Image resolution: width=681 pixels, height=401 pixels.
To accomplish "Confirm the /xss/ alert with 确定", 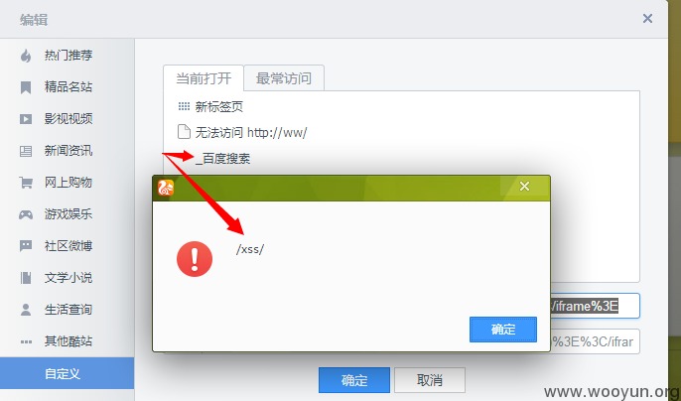I will point(503,330).
